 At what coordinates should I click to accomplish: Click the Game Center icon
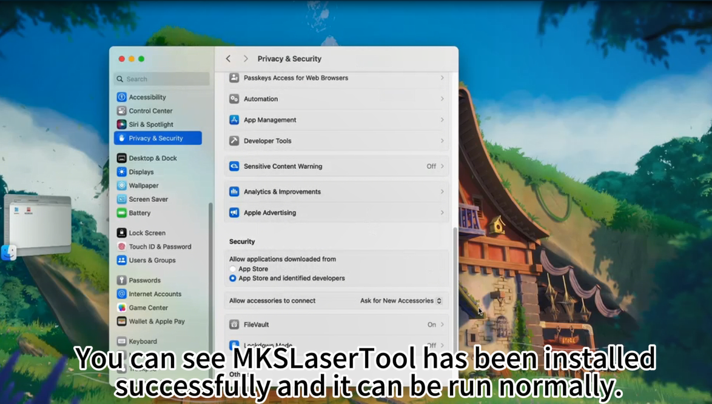121,308
